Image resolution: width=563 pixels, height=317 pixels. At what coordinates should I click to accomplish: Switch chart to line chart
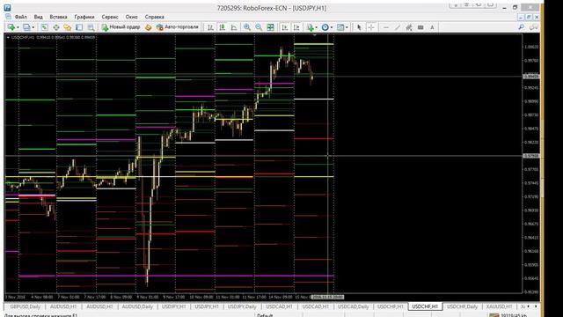point(234,27)
